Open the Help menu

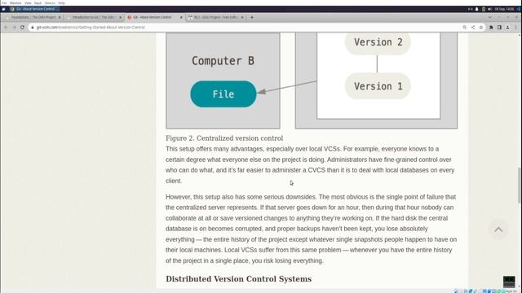(62, 3)
